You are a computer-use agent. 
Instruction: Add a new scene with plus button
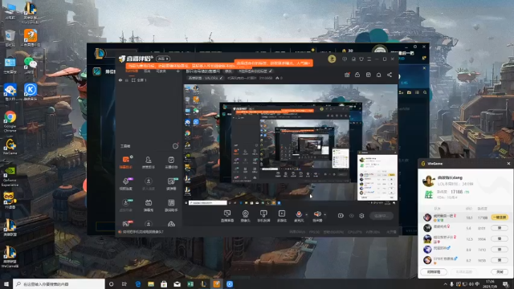point(178,71)
